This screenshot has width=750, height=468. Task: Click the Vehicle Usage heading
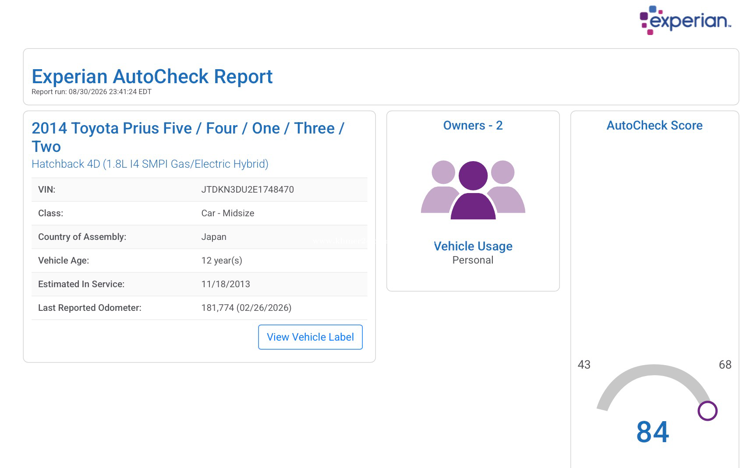(473, 246)
